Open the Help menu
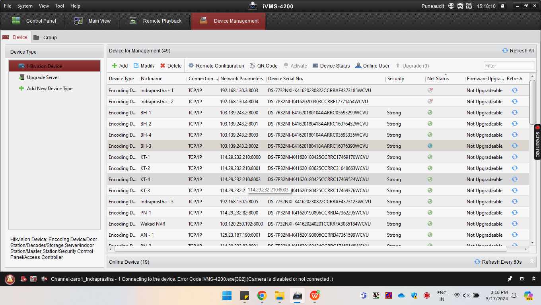Image resolution: width=541 pixels, height=305 pixels. pyautogui.click(x=75, y=6)
